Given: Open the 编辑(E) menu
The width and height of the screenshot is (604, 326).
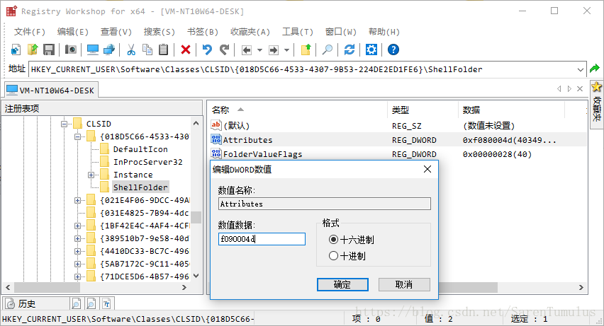Looking at the screenshot, I should click(73, 32).
